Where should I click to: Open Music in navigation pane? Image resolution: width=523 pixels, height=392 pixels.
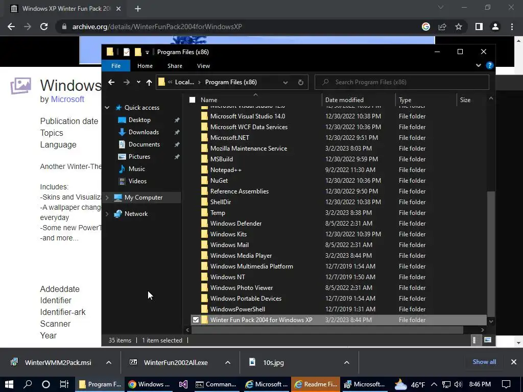[x=137, y=169]
